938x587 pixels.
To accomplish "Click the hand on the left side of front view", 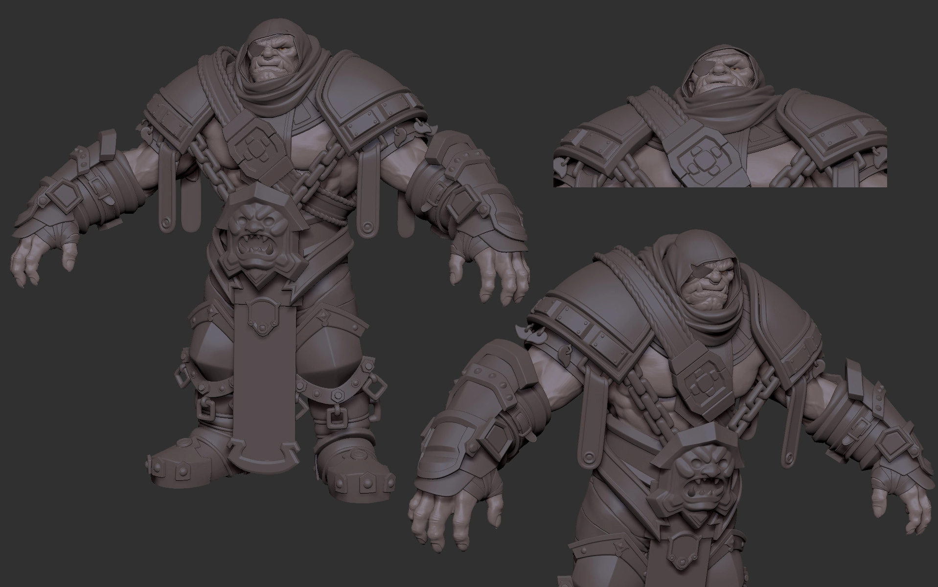I will (44, 257).
